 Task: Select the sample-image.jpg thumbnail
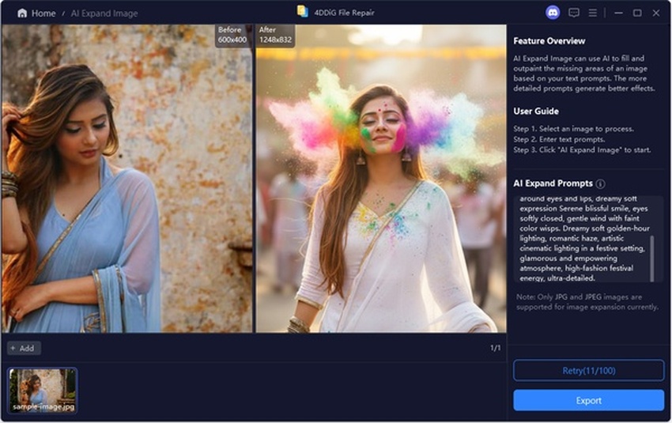point(43,390)
